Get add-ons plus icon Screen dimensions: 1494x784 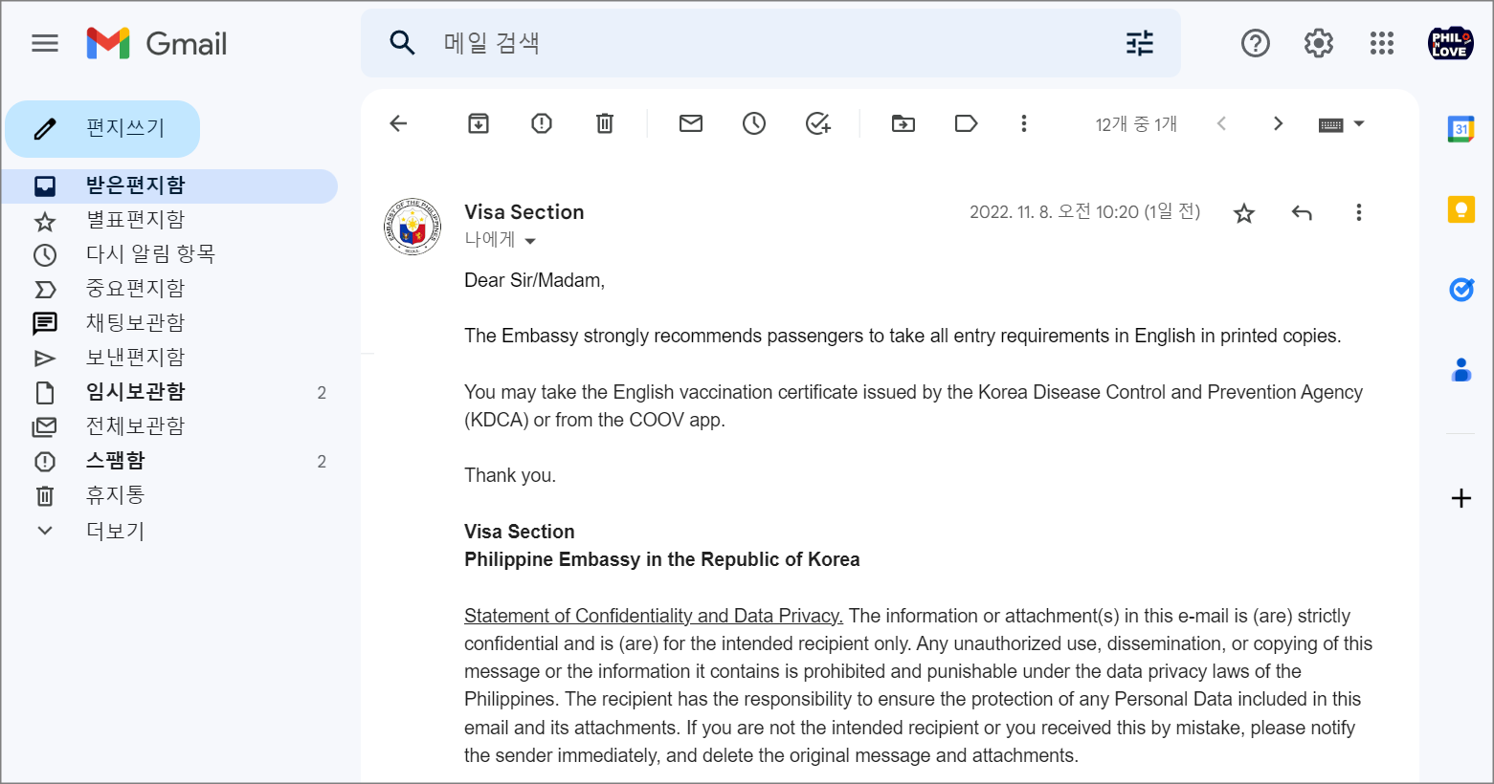[x=1461, y=498]
